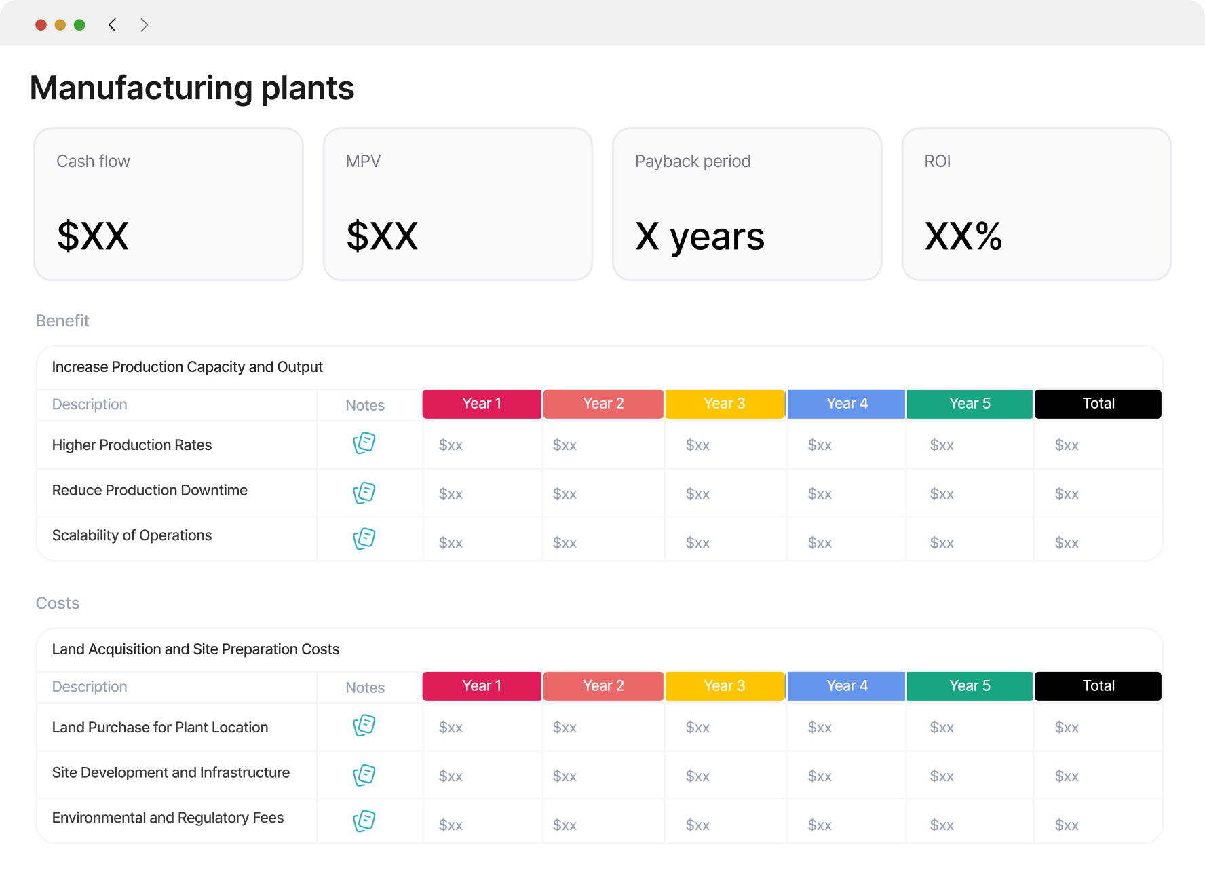
Task: Open notes for Land Purchase for Plant Location
Action: pos(364,726)
